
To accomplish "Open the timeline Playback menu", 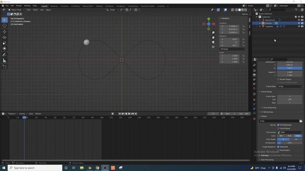I will [13, 114].
